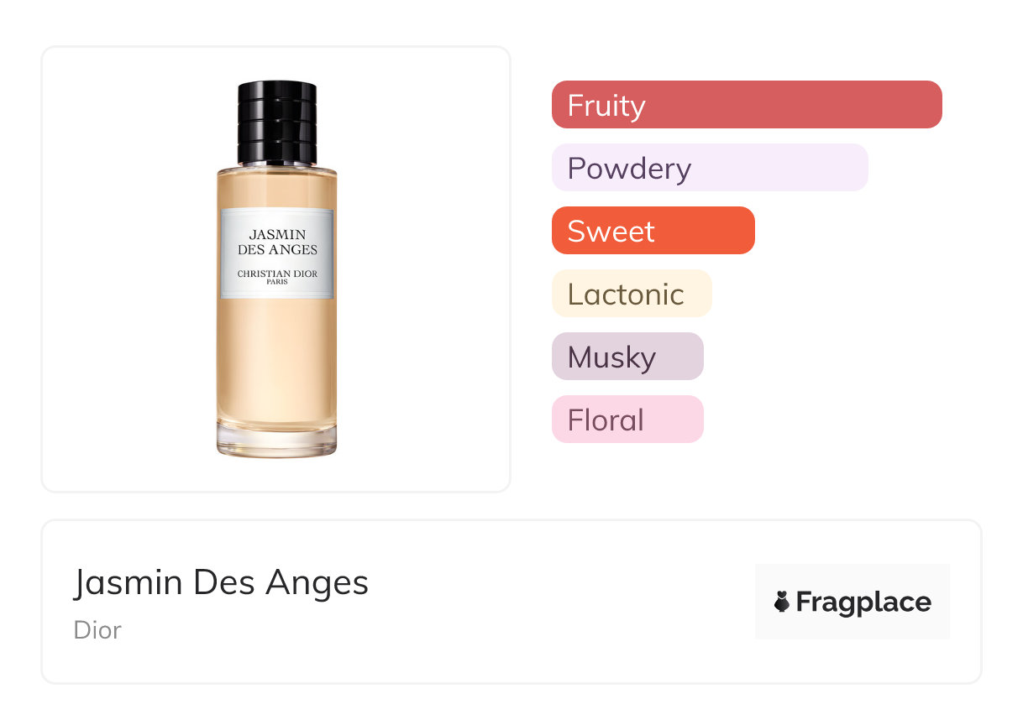
Task: Click the Fruity accord bar
Action: [x=747, y=105]
